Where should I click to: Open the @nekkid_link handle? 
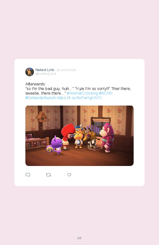(46, 74)
